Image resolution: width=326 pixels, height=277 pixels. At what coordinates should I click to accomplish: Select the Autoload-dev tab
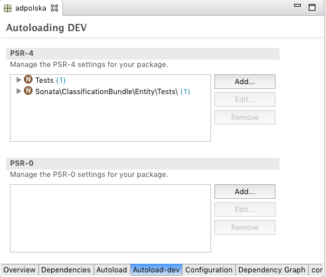pos(156,270)
